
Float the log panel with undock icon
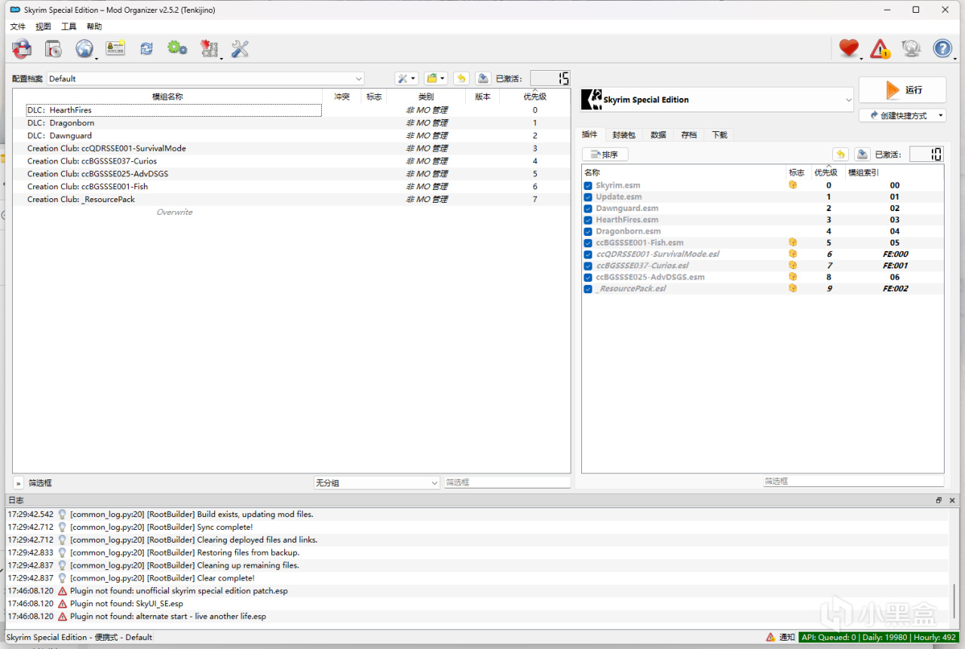coord(939,500)
